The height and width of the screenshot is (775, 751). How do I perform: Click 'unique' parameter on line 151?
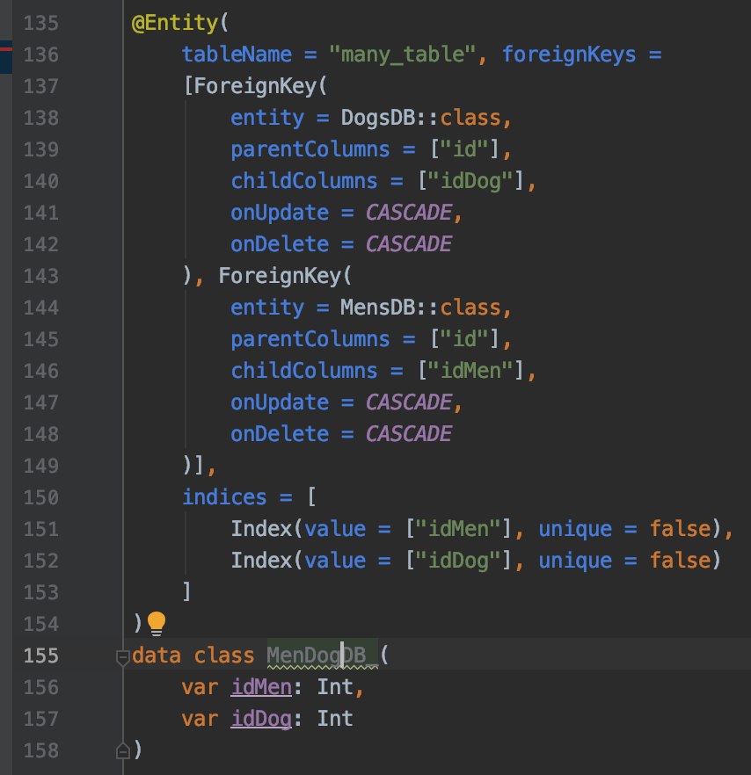click(x=575, y=529)
